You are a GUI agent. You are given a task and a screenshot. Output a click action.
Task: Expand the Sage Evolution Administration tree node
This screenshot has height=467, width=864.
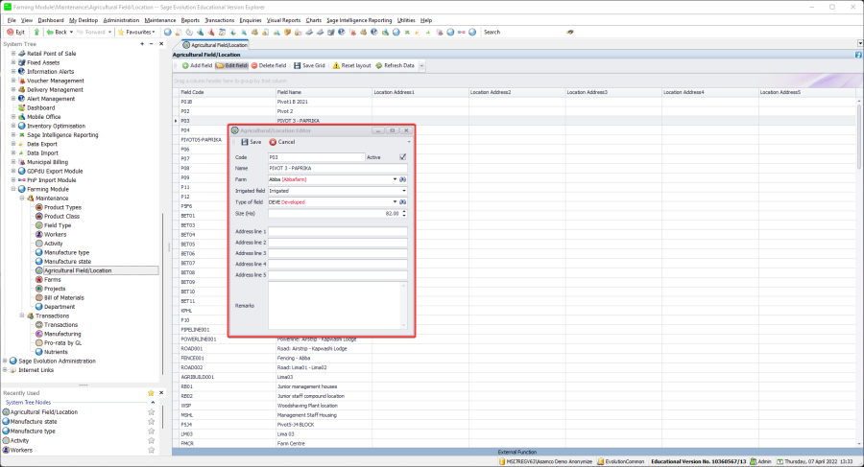tap(6, 361)
